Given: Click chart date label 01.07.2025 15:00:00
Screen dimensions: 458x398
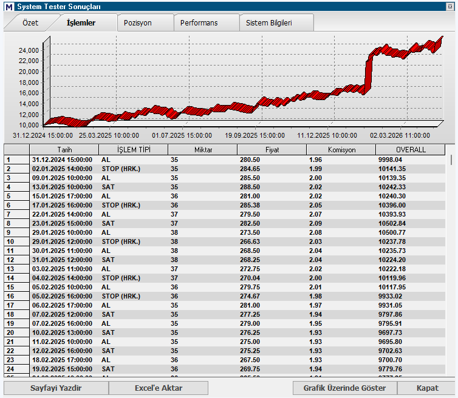Looking at the screenshot, I should pos(182,135).
